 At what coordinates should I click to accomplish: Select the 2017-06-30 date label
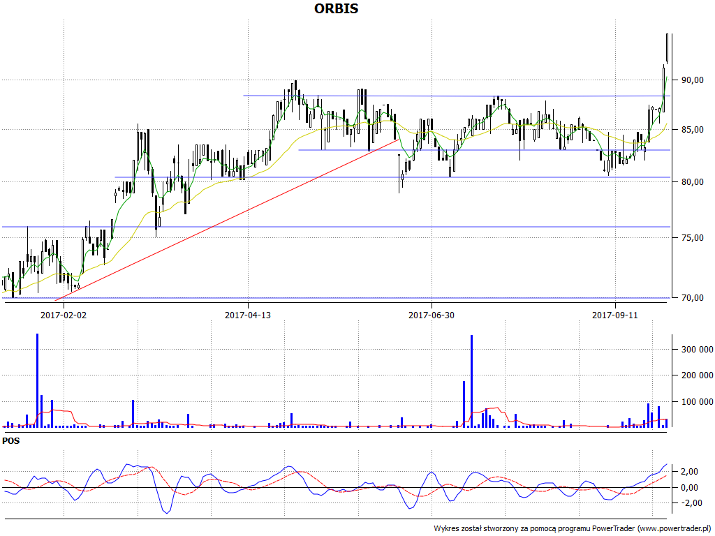tap(432, 315)
